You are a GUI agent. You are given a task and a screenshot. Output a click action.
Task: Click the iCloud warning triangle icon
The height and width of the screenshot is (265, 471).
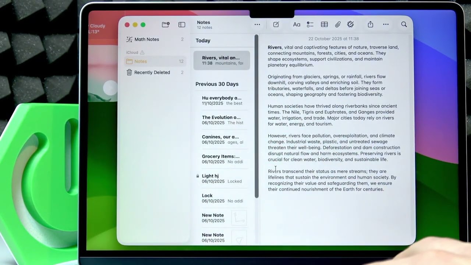pos(142,53)
